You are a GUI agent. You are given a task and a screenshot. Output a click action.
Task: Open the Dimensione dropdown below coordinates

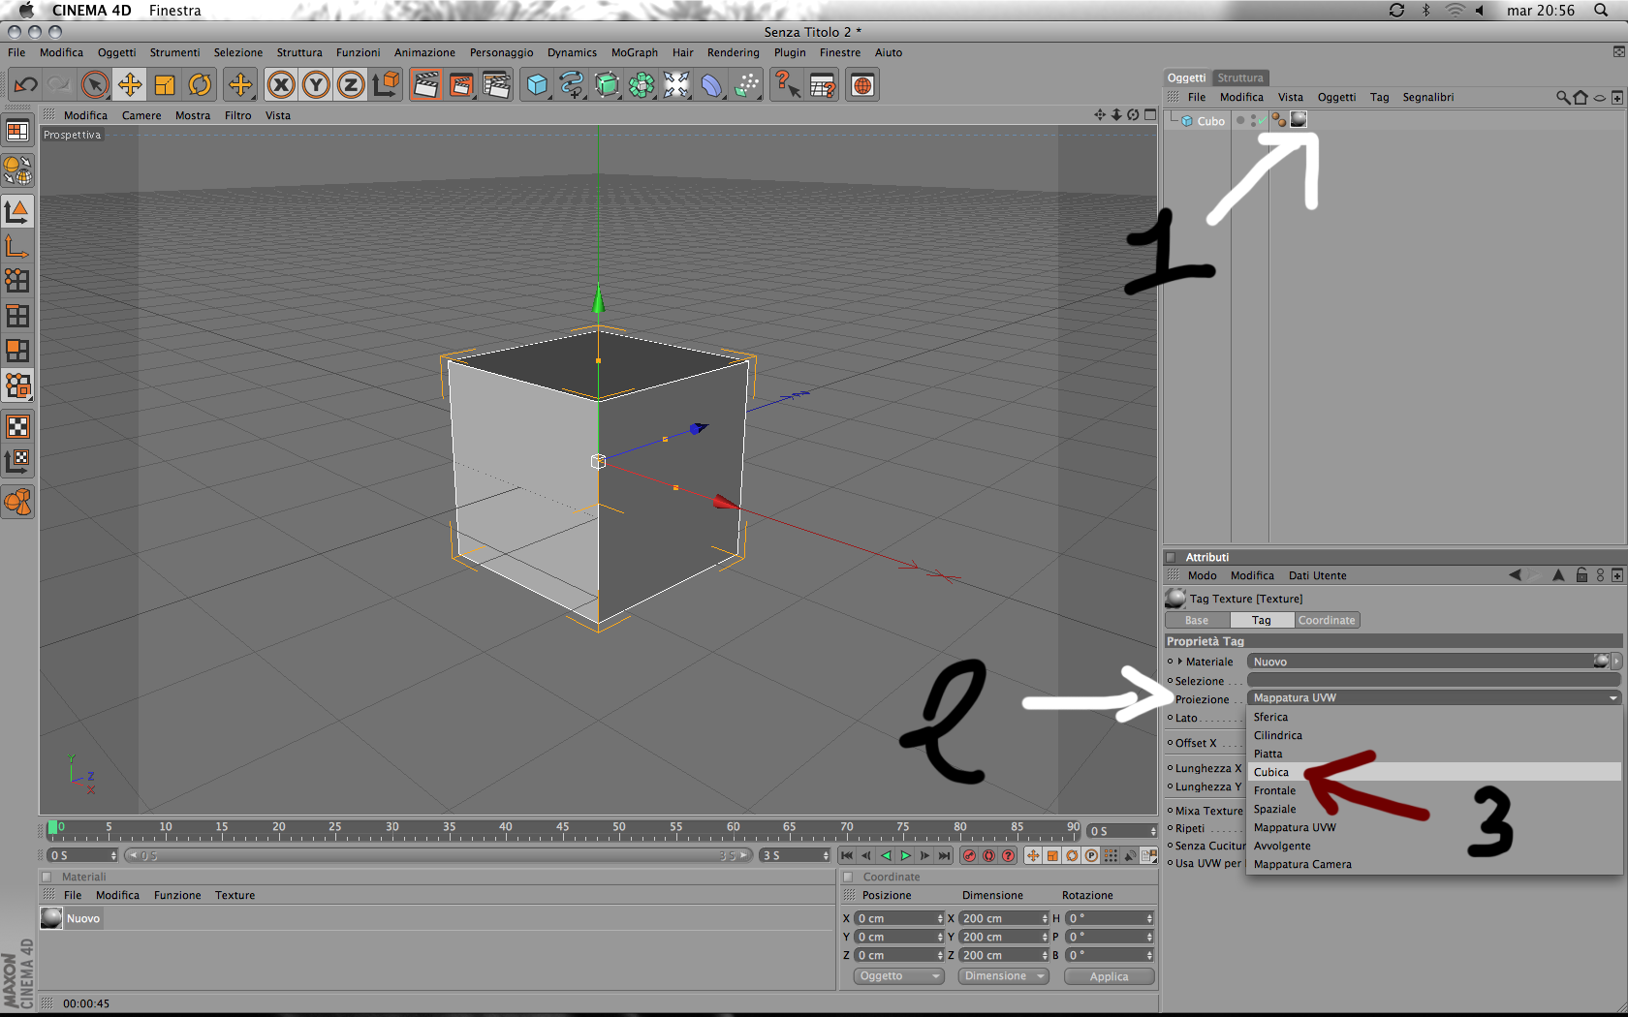tap(1004, 976)
